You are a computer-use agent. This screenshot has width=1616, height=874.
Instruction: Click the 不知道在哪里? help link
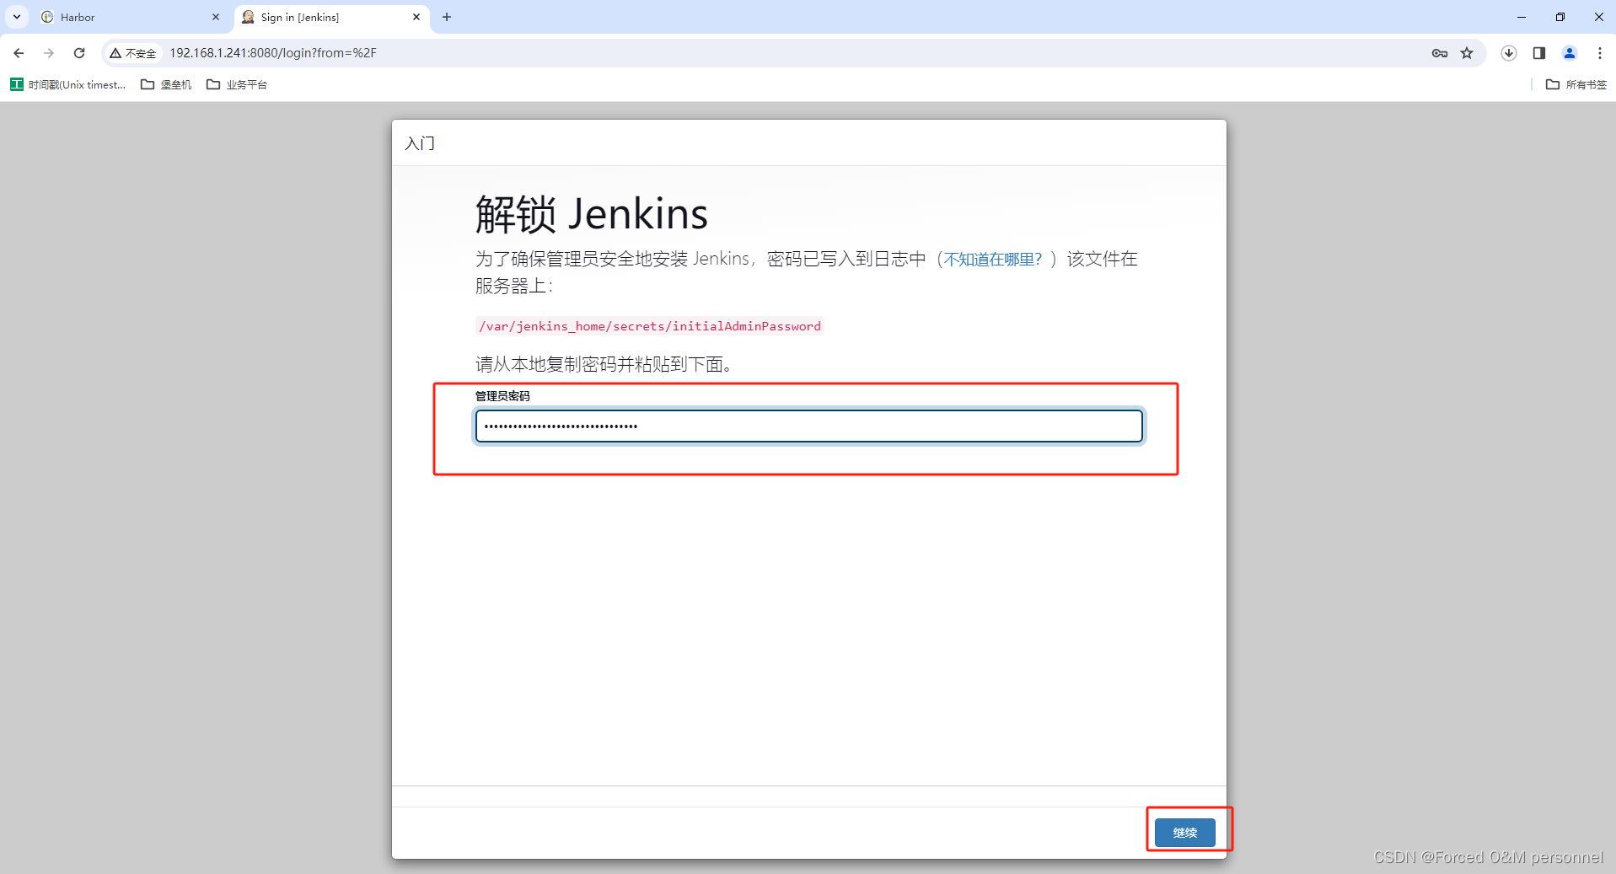[993, 260]
